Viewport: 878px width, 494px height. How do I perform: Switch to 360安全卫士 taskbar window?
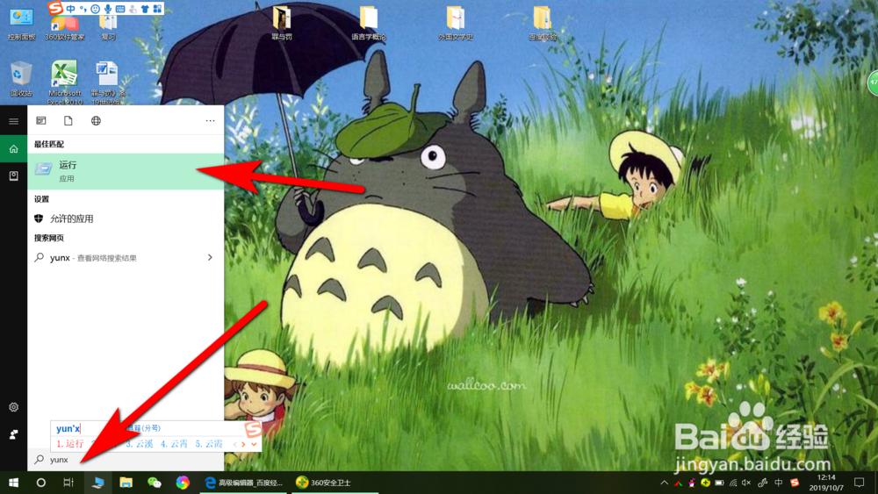point(335,483)
